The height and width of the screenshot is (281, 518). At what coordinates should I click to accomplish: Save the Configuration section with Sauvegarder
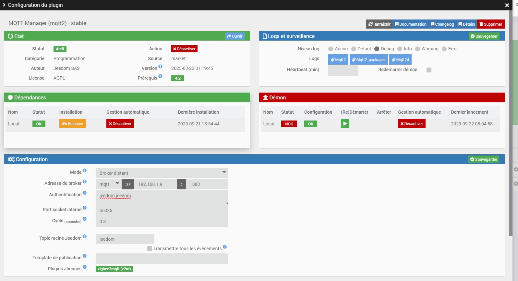[x=484, y=159]
